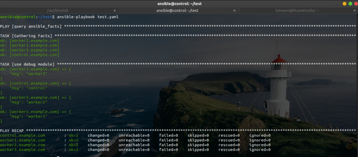This screenshot has height=157, width=358.
Task: Click the command 'ansible-playbook test.yaml'
Action: tap(88, 17)
